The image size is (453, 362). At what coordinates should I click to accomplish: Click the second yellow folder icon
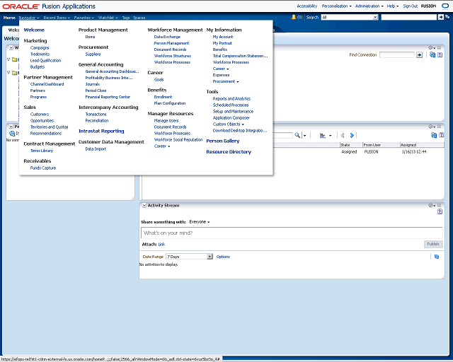[15, 73]
